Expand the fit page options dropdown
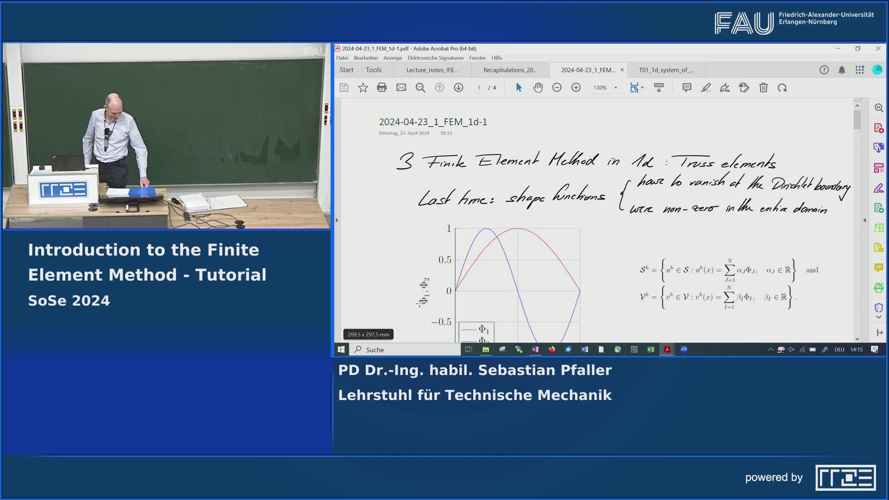The image size is (889, 500). click(x=642, y=87)
